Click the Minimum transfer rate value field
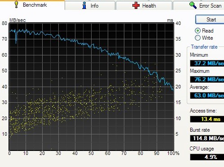Image resolution: width=224 pixels, height=167 pixels. (x=207, y=63)
